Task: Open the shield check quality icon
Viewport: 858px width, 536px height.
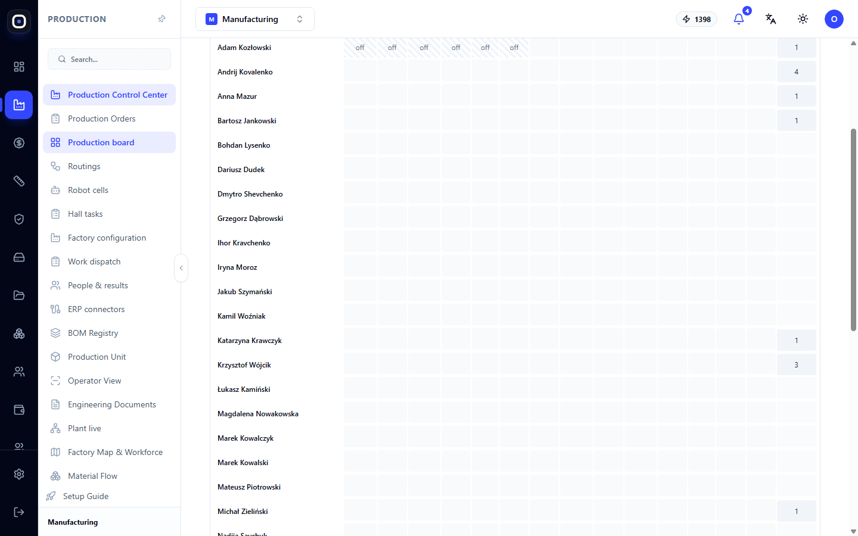Action: click(19, 219)
